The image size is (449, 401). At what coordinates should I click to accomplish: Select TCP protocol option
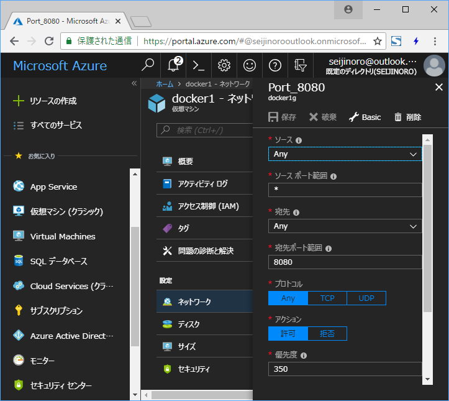tap(327, 298)
